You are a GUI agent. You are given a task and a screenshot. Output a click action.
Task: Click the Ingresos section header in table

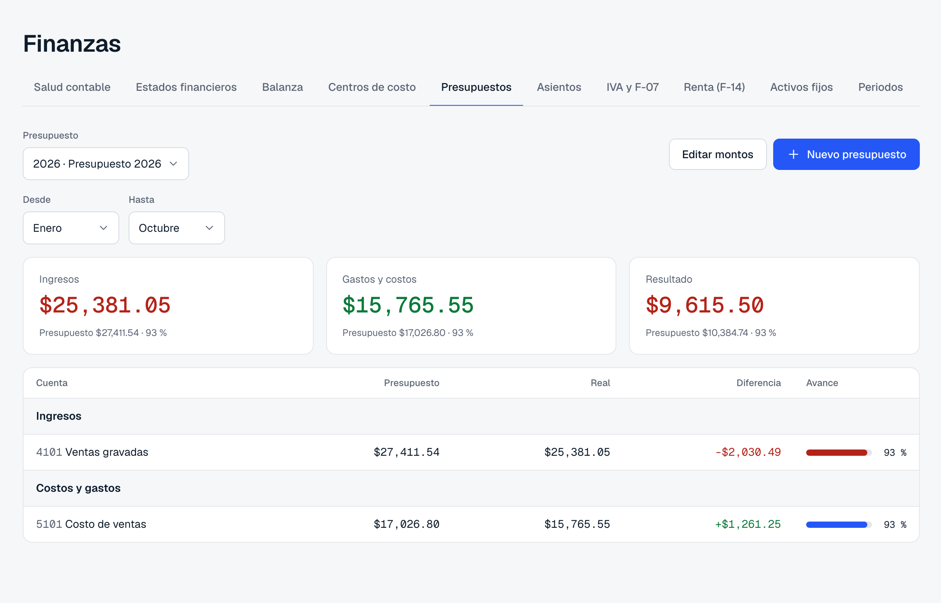click(x=471, y=416)
